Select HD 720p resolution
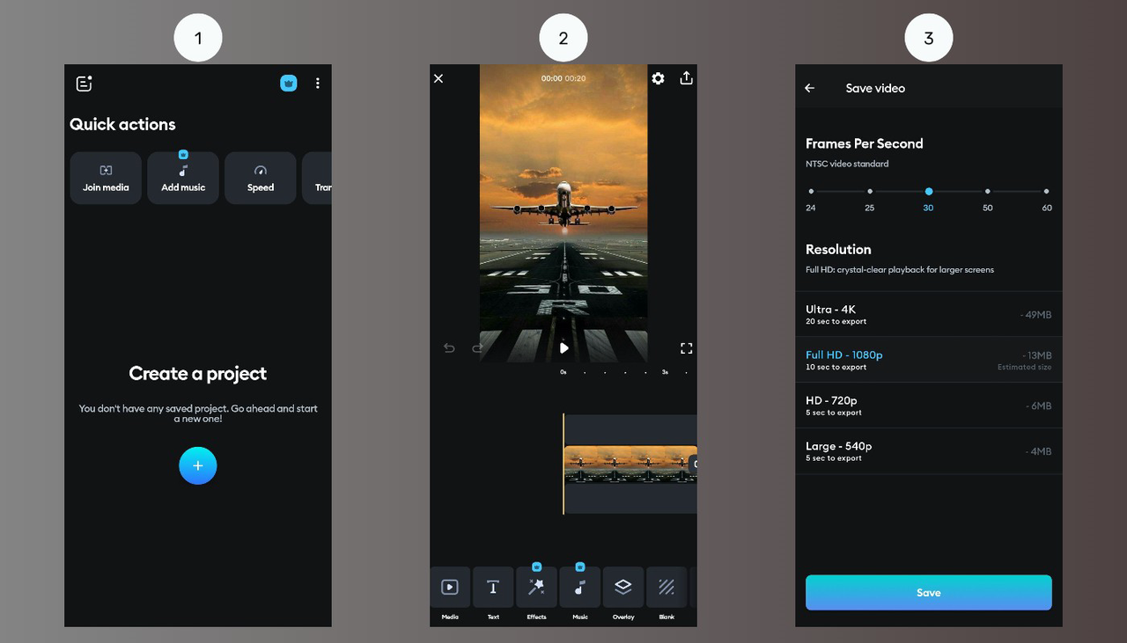 coord(929,405)
